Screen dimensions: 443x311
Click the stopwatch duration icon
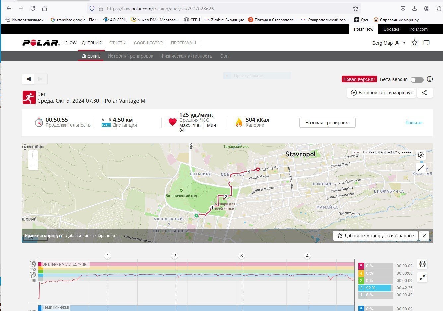[39, 122]
